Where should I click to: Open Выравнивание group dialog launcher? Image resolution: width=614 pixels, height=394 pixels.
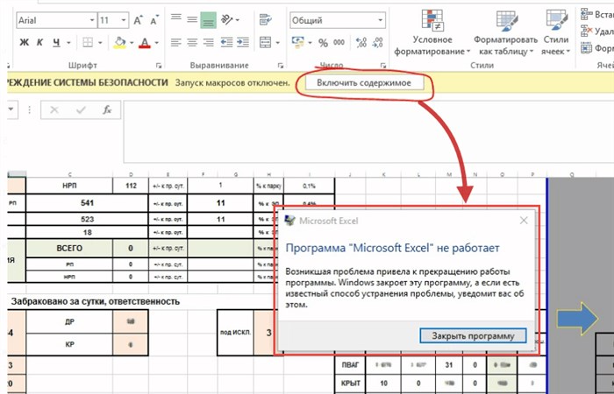click(281, 66)
